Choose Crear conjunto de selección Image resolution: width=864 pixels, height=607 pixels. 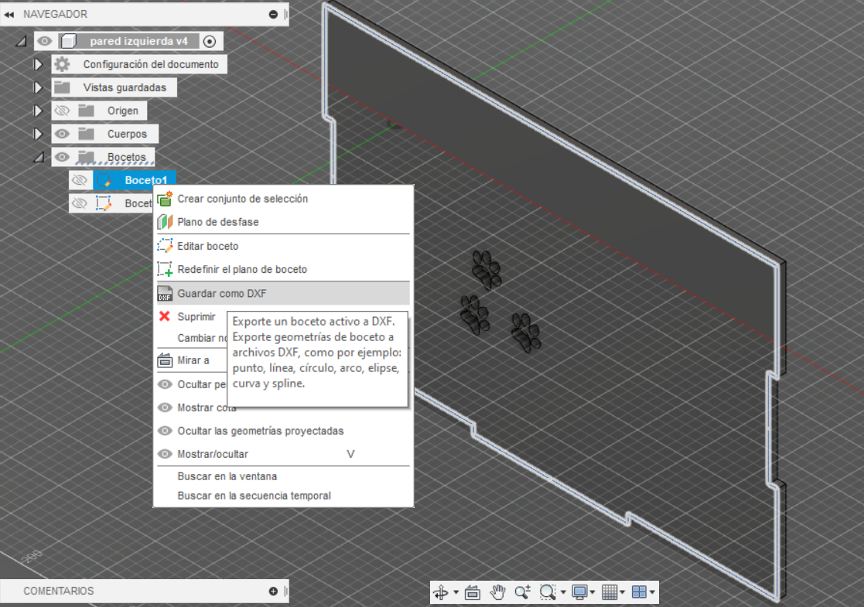pyautogui.click(x=283, y=199)
